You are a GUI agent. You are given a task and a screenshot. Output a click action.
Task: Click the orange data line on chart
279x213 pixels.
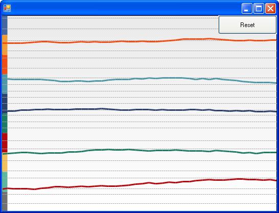(x=139, y=41)
